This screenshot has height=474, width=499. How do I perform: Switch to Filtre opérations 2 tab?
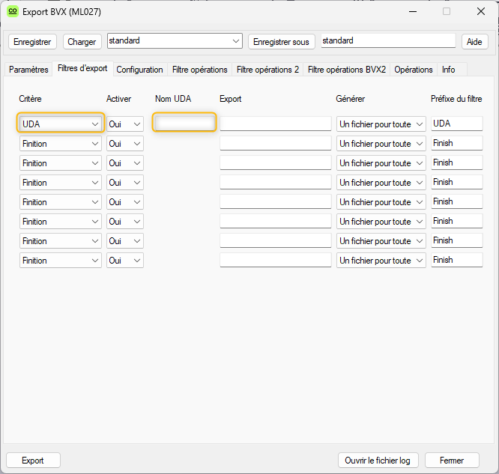[x=268, y=70]
